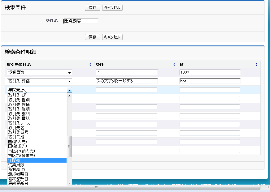This screenshot has height=192, width=270.
Task: Click the 条件名 field label
Action: (x=52, y=21)
